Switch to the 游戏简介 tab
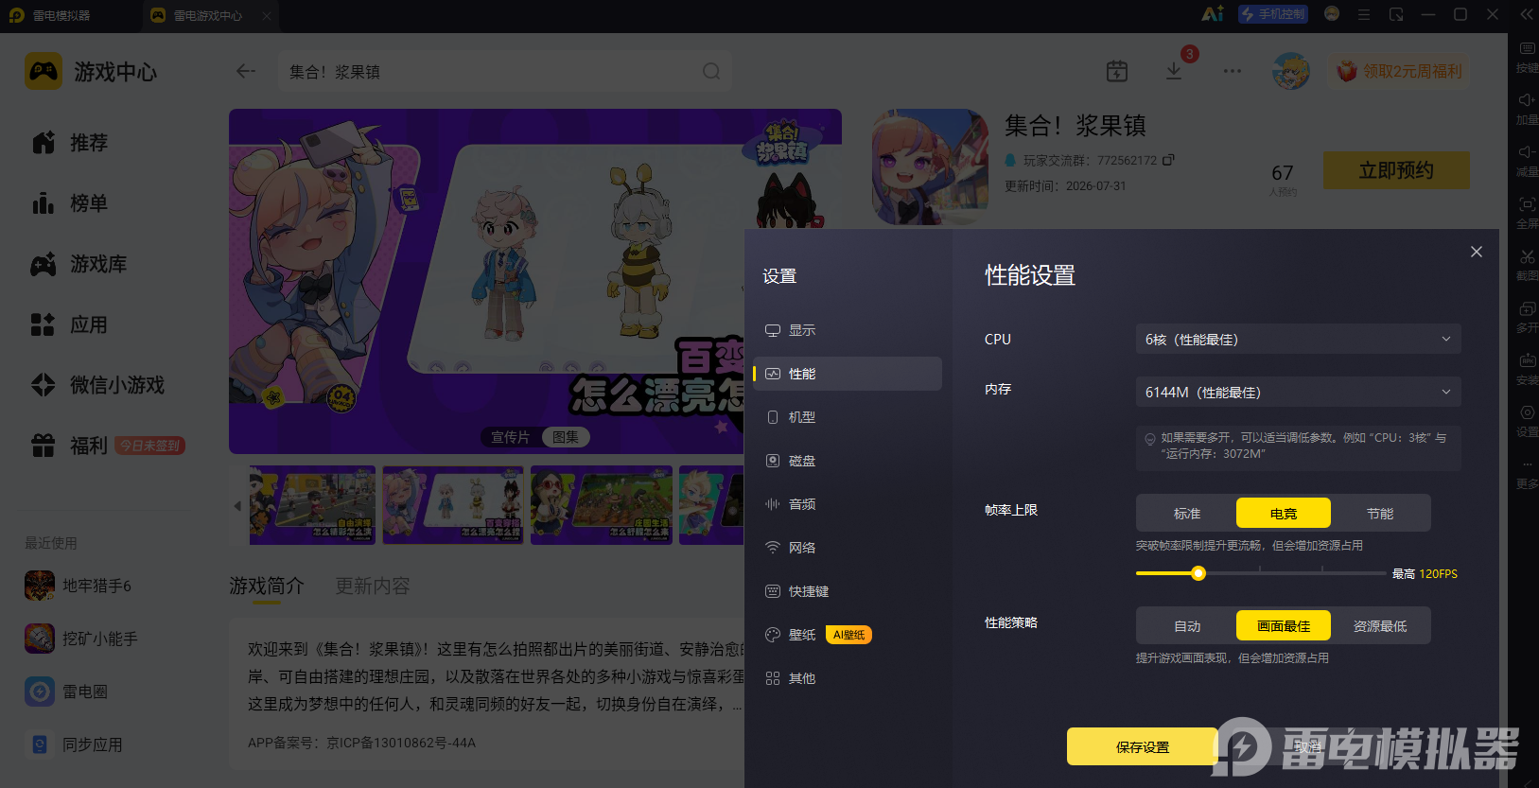 pos(267,587)
